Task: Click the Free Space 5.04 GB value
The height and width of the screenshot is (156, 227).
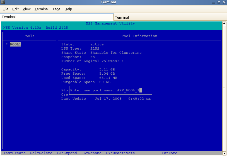Action: click(x=107, y=74)
